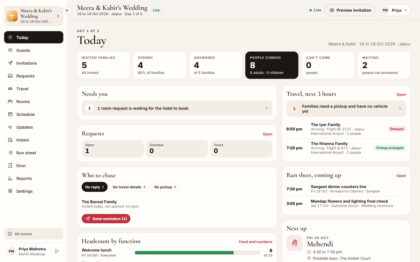
Task: Click the Invitations paper plane icon
Action: point(10,63)
